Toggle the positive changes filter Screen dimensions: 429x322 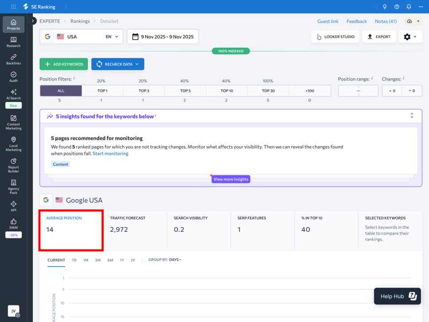coord(392,91)
